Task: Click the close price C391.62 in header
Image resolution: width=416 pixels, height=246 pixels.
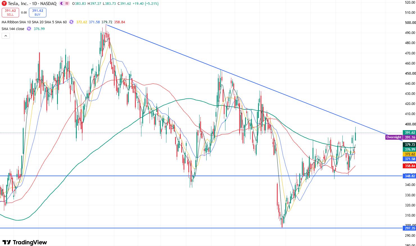Action: click(x=124, y=4)
